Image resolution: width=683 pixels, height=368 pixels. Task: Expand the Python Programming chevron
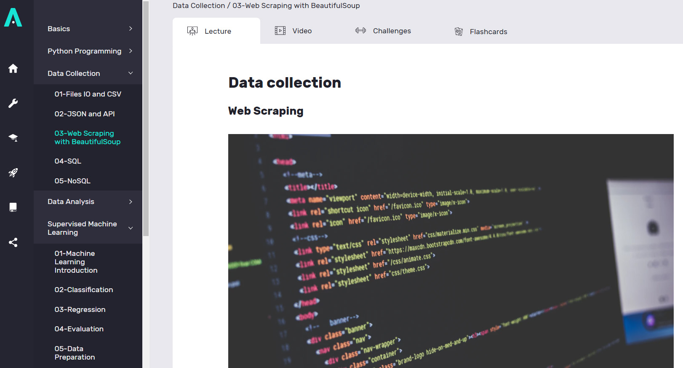tap(131, 51)
